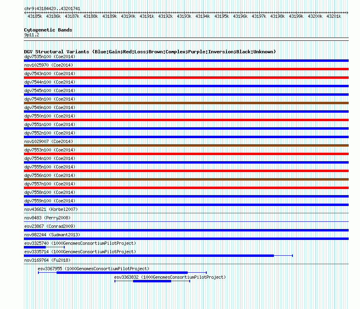Click the 43201k ruler tick label
This screenshot has width=360, height=309.
click(x=334, y=16)
